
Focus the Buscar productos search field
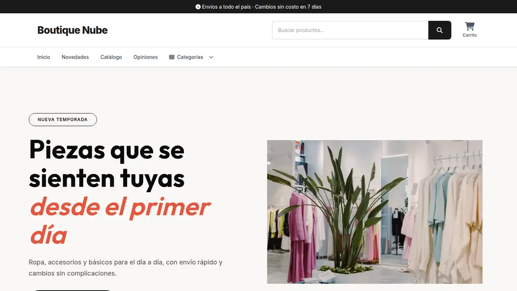pyautogui.click(x=350, y=30)
